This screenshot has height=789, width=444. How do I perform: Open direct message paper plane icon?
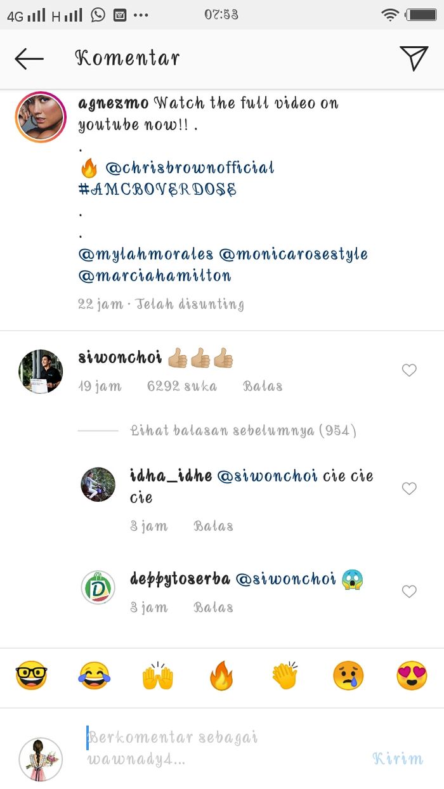pyautogui.click(x=414, y=58)
